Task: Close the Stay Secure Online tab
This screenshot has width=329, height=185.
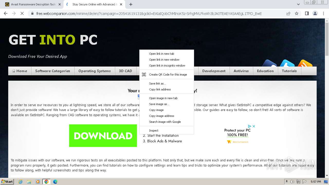Action: [121, 4]
